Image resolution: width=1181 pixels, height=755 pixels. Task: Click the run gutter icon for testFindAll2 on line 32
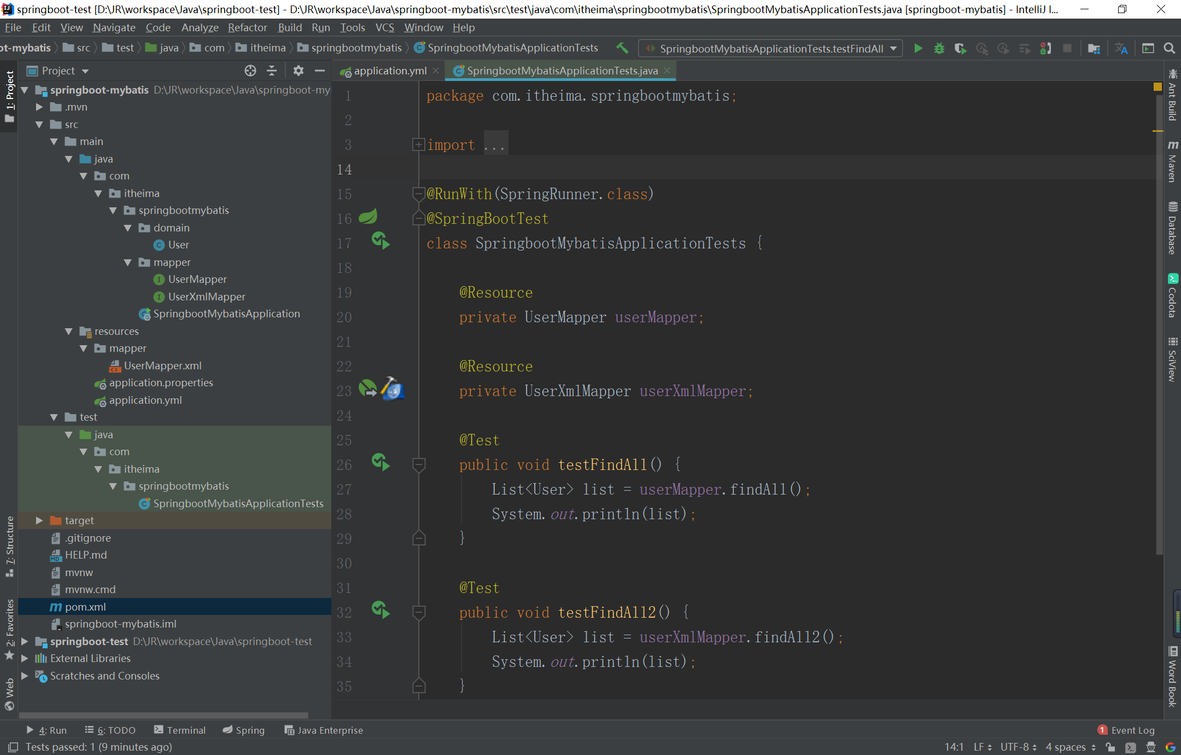tap(381, 610)
